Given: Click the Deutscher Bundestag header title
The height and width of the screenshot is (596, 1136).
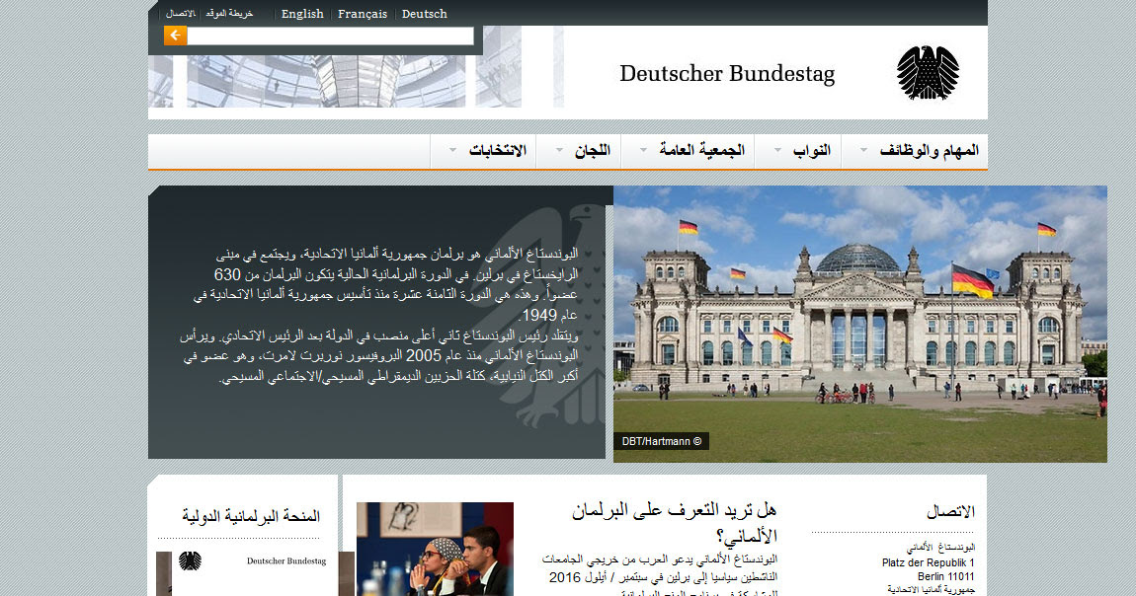Looking at the screenshot, I should pos(727,74).
